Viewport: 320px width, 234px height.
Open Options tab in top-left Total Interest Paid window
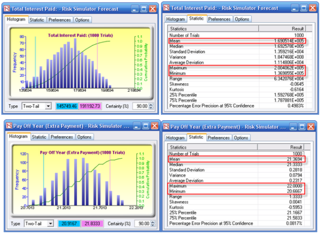click(x=82, y=20)
